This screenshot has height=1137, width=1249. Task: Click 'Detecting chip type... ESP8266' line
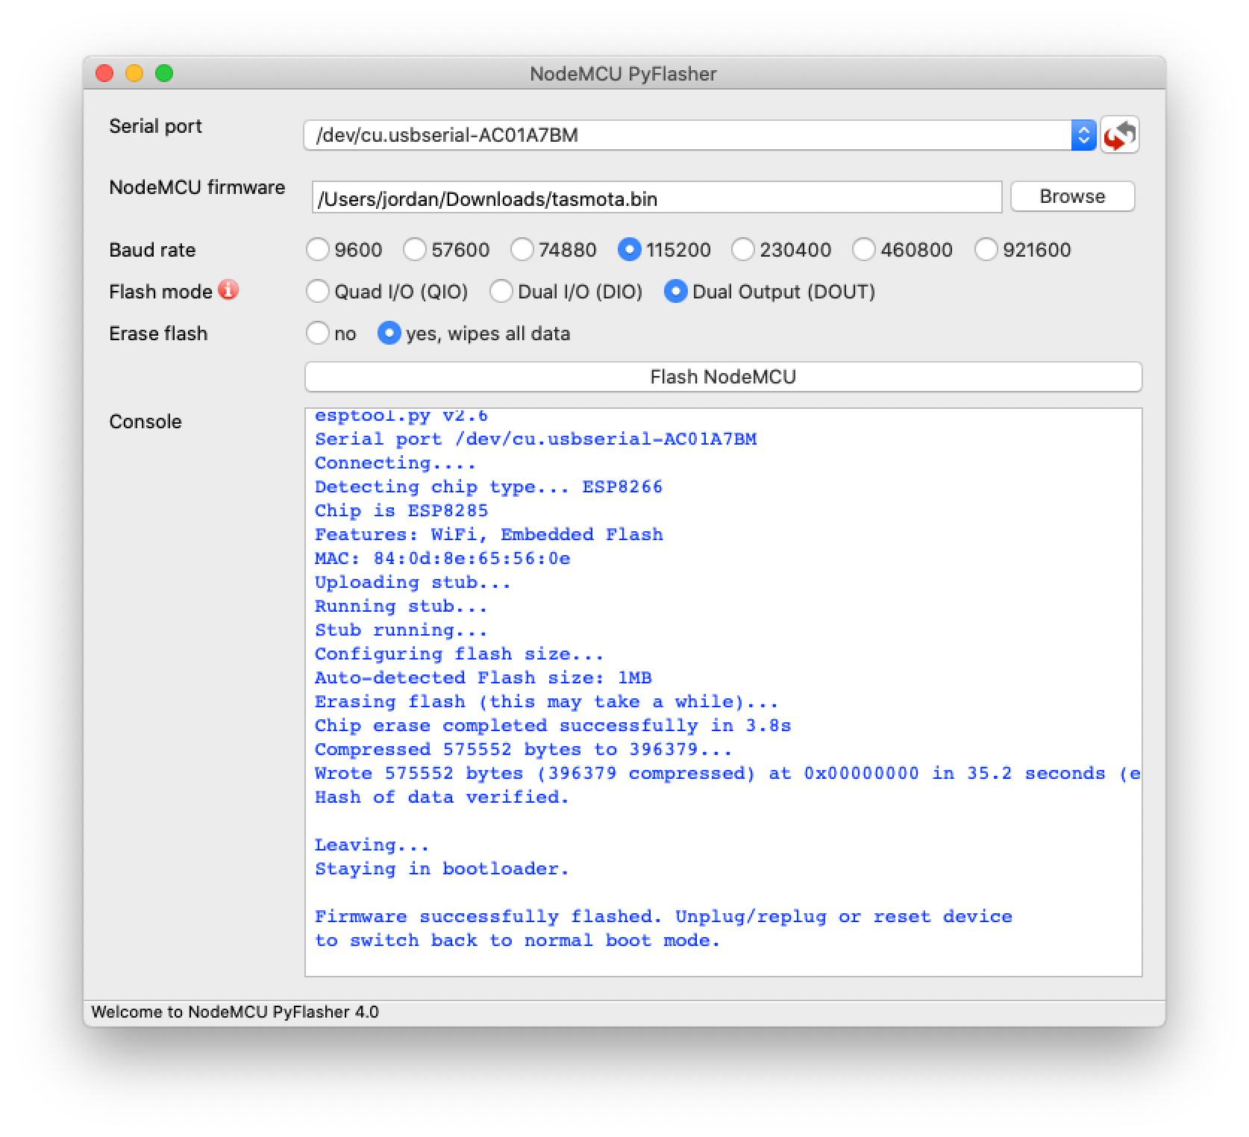tap(489, 486)
